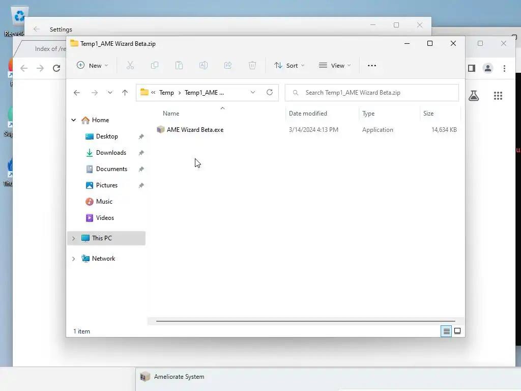Sort by Size column header

tap(428, 114)
